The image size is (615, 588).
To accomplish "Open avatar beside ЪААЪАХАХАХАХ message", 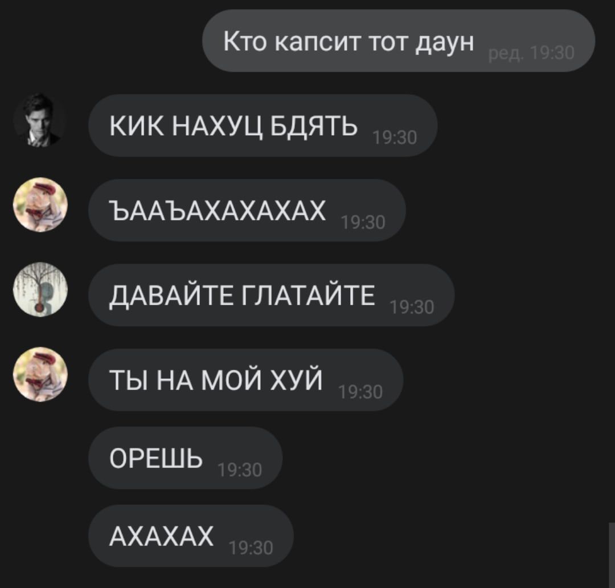I will click(x=40, y=205).
